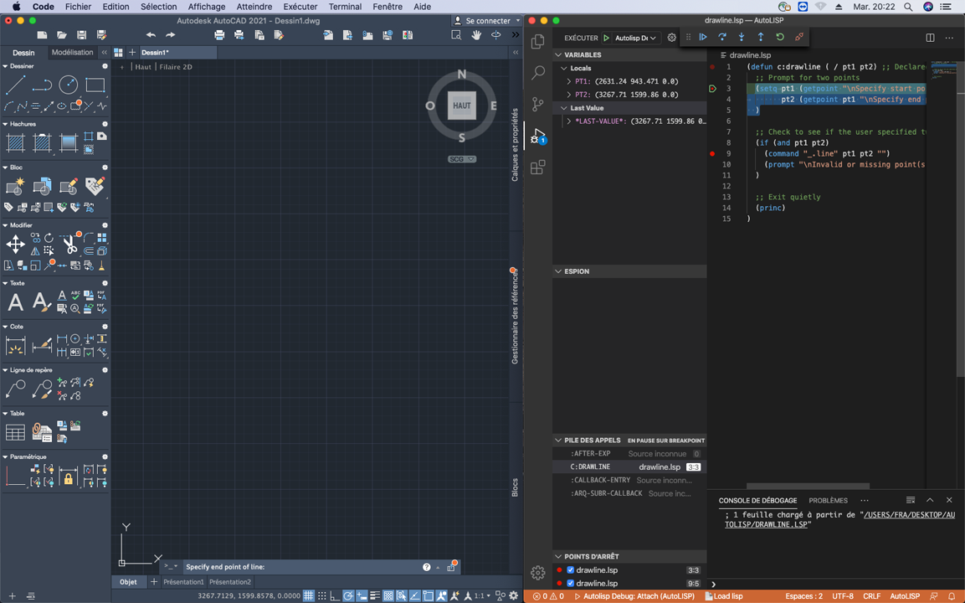Expand the PT2 variable
Viewport: 965px width, 603px height.
click(x=568, y=95)
